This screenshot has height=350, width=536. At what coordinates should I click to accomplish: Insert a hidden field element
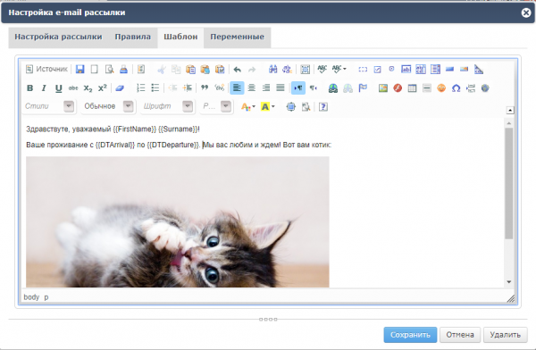(x=479, y=70)
